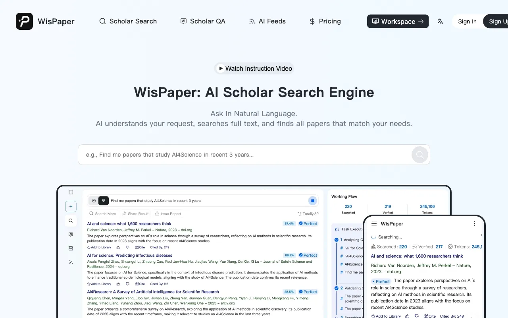Click the WisPaper brand name text
508x318 pixels.
(x=56, y=21)
